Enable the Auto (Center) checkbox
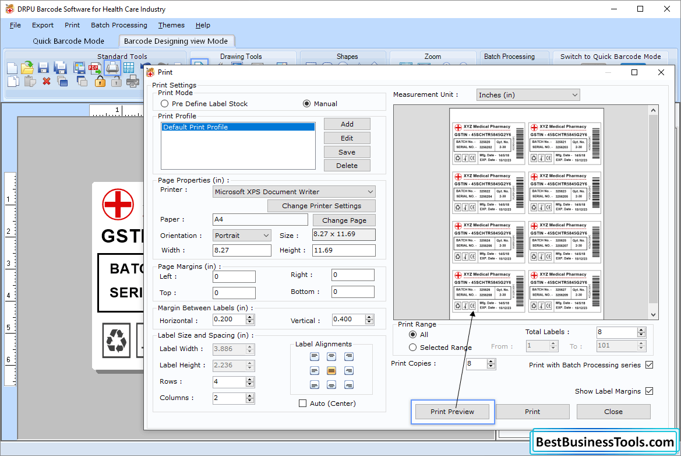Viewport: 681px width, 456px height. [303, 404]
